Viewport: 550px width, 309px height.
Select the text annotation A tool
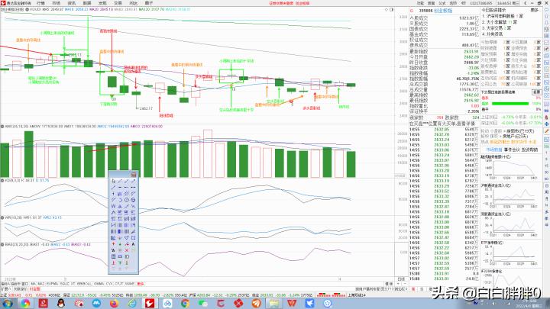133,244
